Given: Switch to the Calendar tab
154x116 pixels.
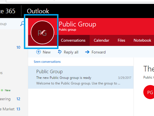Looking at the screenshot, I should tap(101, 40).
